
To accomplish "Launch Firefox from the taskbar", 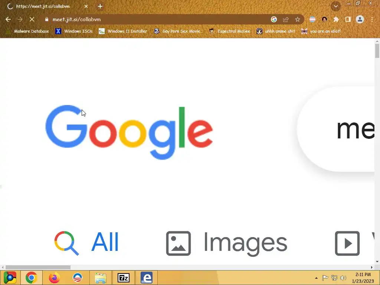I will [x=54, y=278].
